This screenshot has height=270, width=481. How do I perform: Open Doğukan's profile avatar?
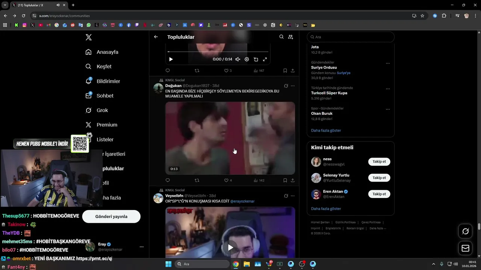click(158, 88)
